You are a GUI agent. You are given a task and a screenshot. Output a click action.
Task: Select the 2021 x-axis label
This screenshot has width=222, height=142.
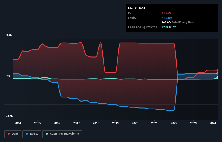click(154, 123)
